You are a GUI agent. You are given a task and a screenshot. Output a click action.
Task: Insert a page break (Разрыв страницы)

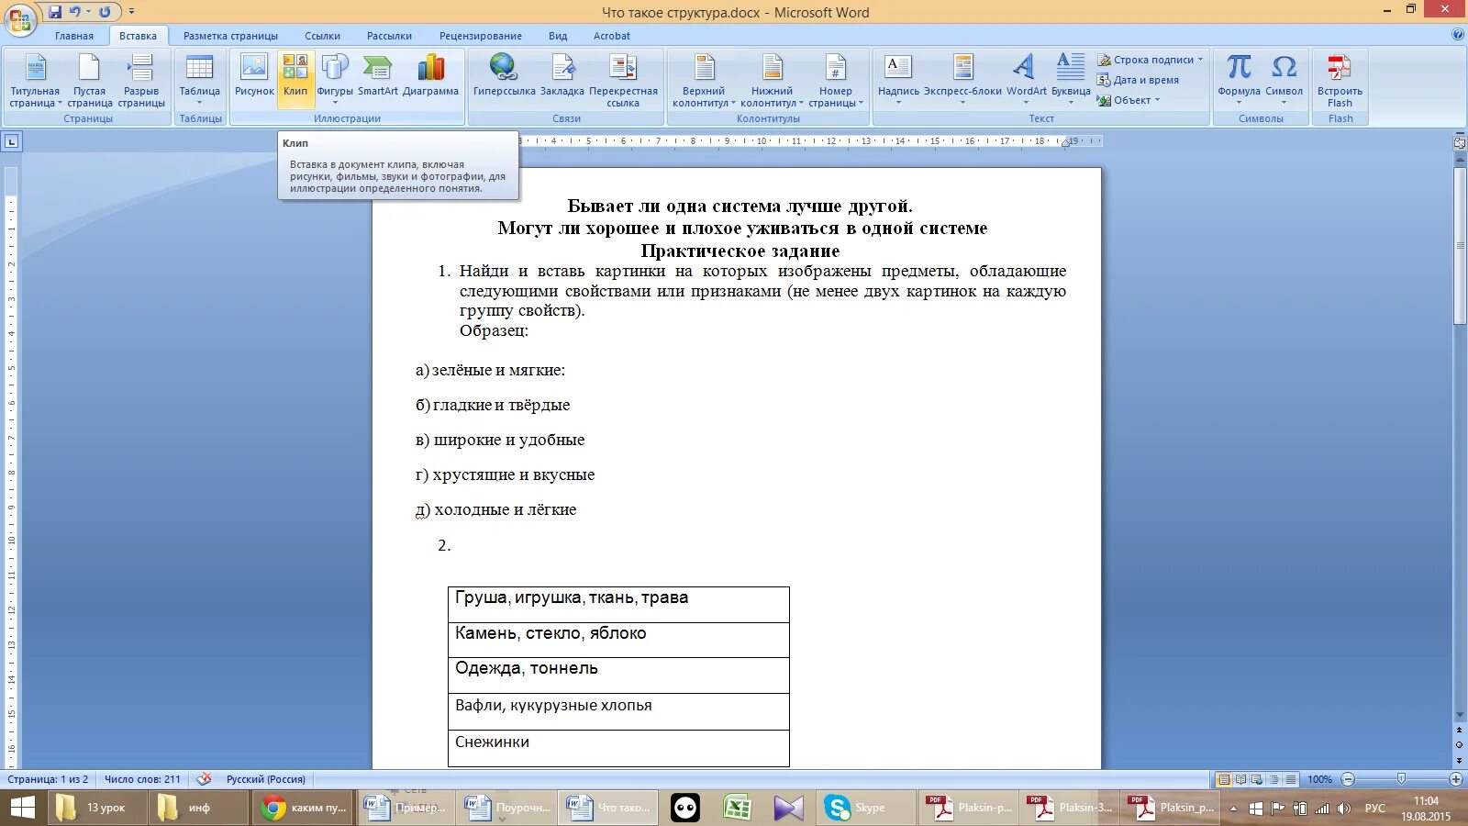click(141, 81)
